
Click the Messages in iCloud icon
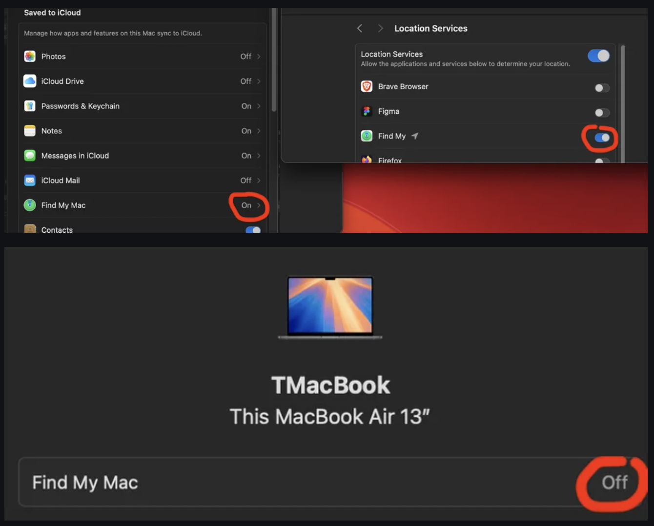[x=30, y=156]
